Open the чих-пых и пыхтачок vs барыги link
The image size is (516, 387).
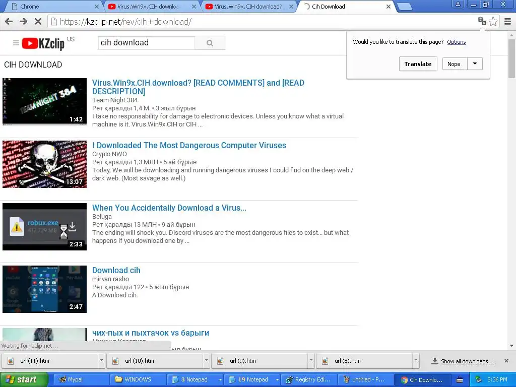150,333
